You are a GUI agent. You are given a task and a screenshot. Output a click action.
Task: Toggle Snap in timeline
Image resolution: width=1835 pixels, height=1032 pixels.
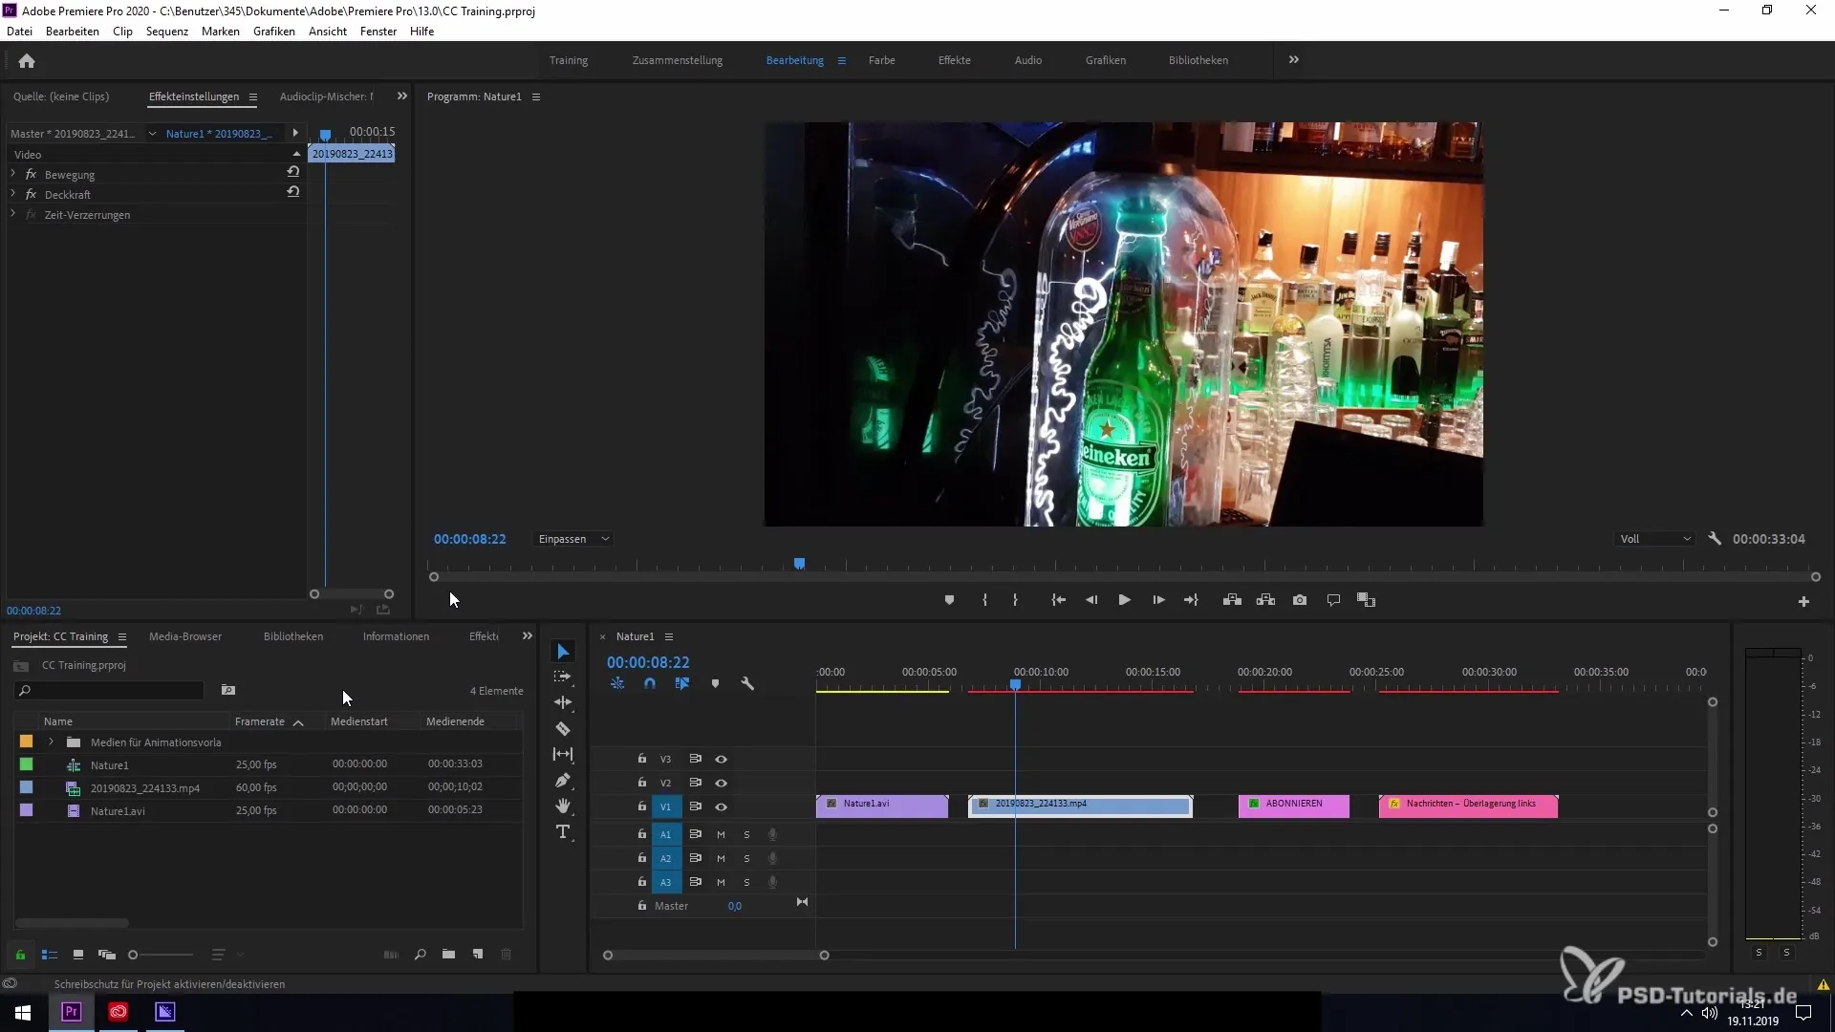[x=650, y=684]
